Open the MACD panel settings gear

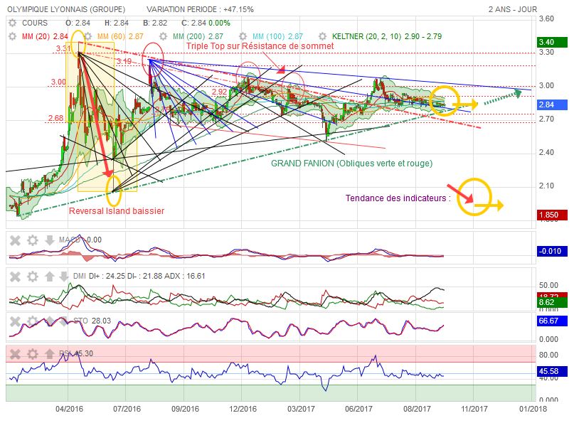tap(33, 240)
